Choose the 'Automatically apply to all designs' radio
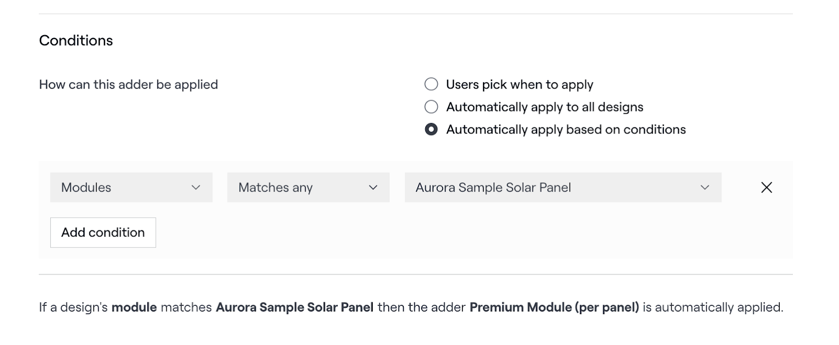Image resolution: width=839 pixels, height=345 pixels. (431, 107)
